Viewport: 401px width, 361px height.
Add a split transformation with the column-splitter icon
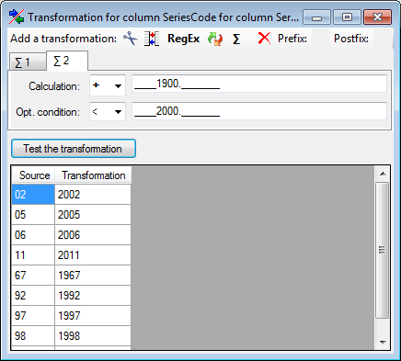tap(152, 39)
